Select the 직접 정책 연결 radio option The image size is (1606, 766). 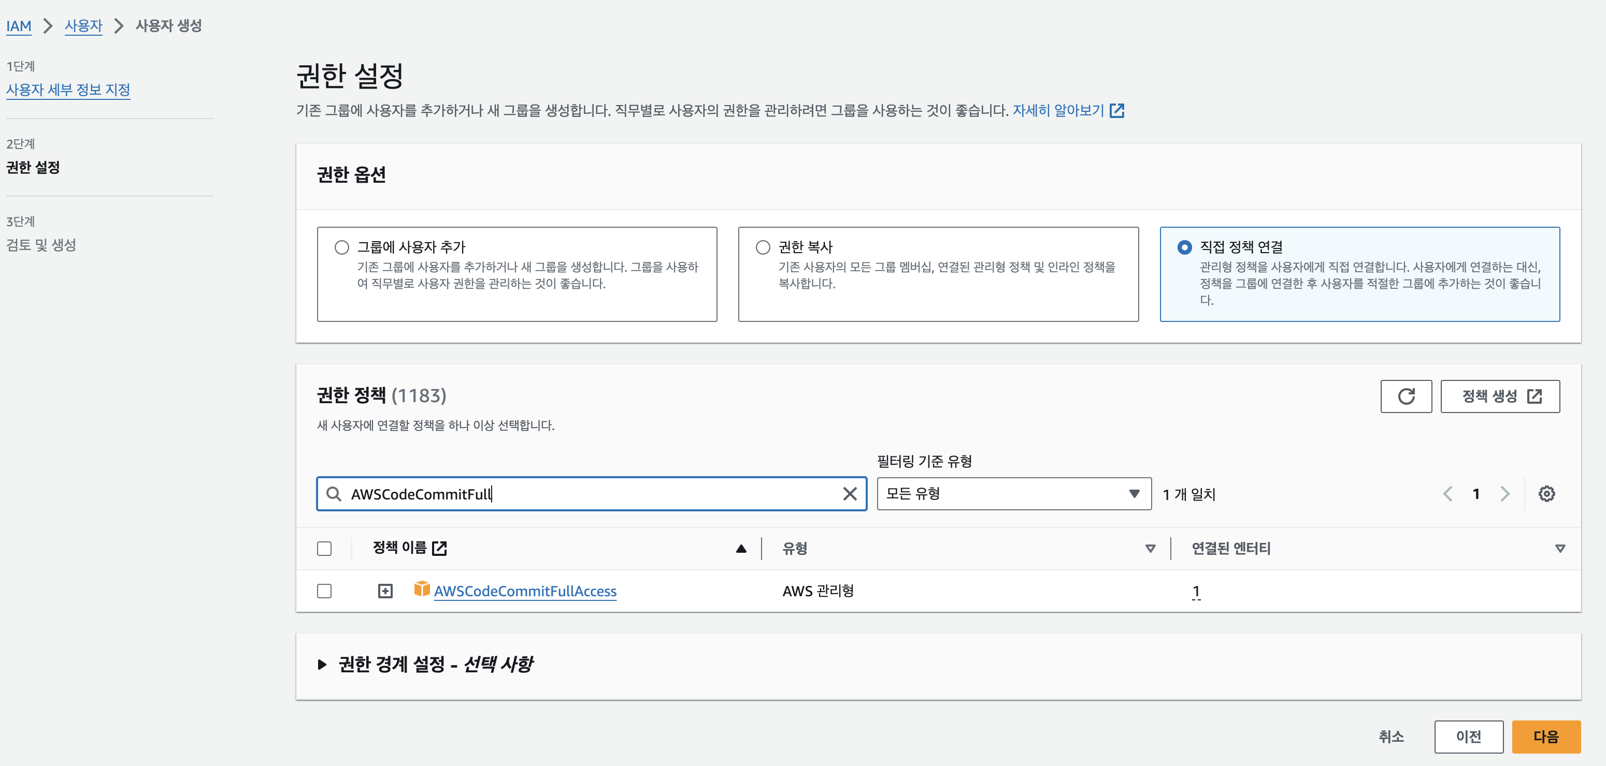point(1184,247)
